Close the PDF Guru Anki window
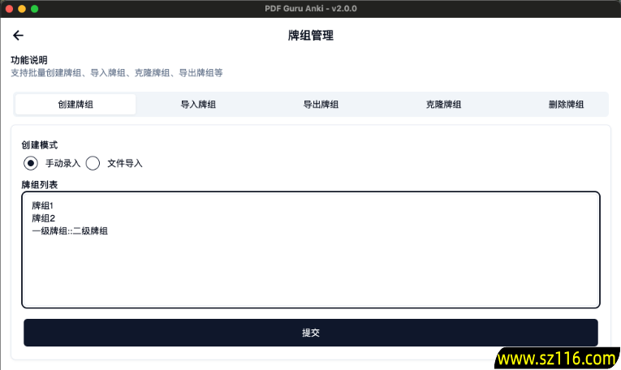The image size is (621, 370). (x=9, y=8)
